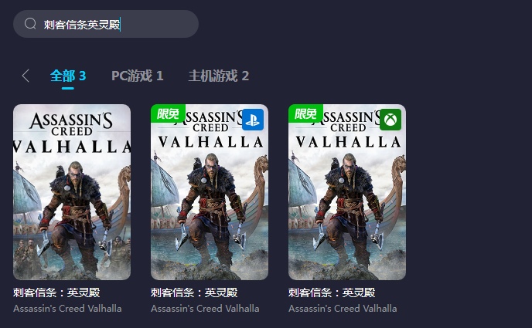Click the third 刺客信条：英灵殿 title
The width and height of the screenshot is (532, 328).
pyautogui.click(x=332, y=292)
